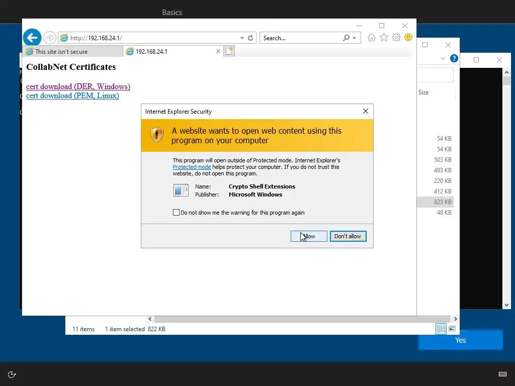Image resolution: width=515 pixels, height=386 pixels.
Task: Open the Tools gear icon
Action: (x=396, y=37)
